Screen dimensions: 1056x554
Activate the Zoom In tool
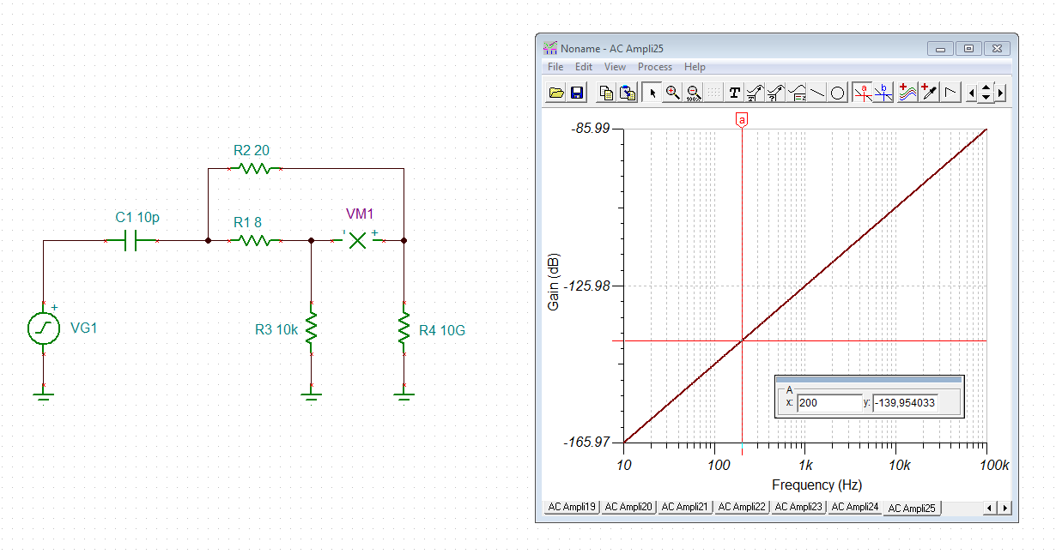click(673, 92)
